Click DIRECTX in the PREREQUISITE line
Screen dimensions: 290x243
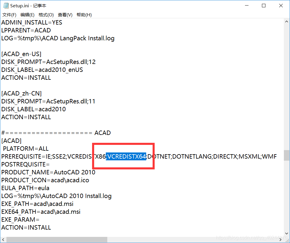225,157
